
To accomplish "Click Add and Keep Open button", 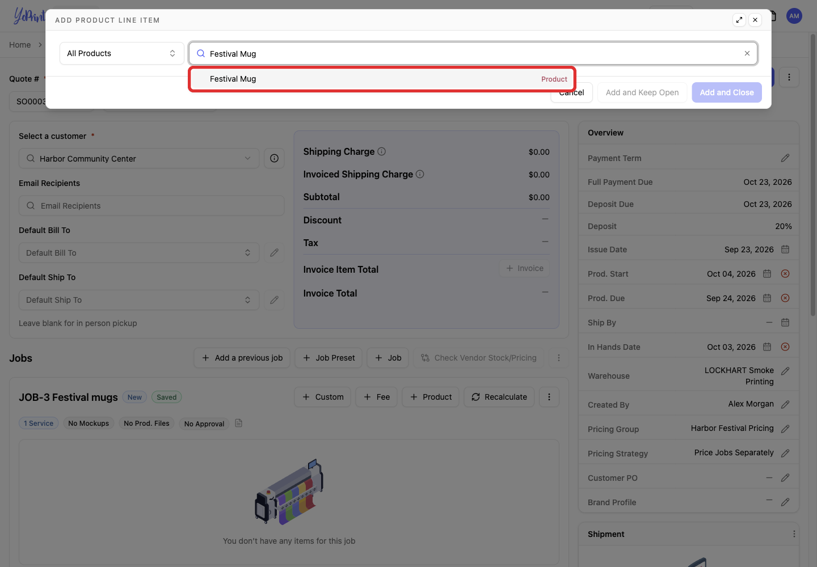I will pos(642,92).
